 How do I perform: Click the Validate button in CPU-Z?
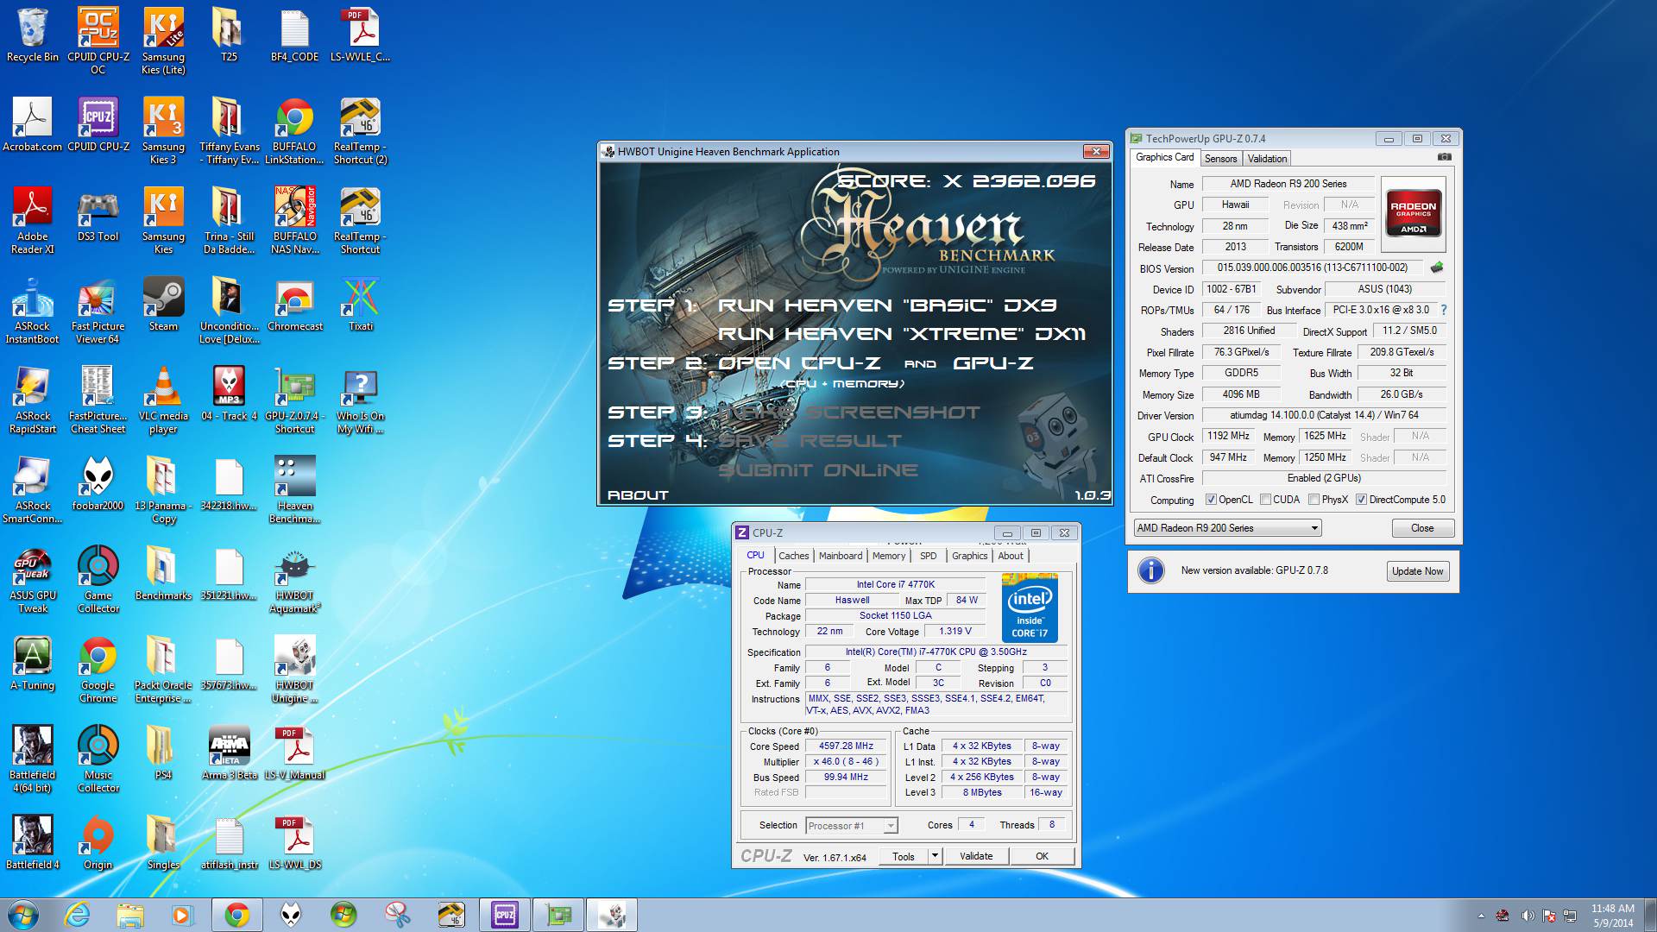tap(976, 856)
